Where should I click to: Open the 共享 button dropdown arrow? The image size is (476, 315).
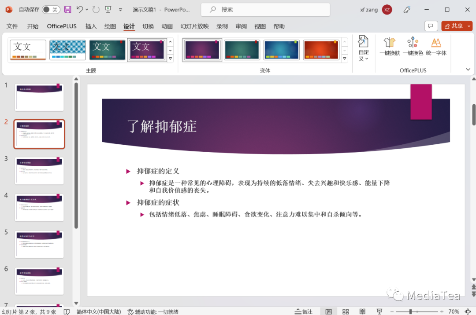469,26
